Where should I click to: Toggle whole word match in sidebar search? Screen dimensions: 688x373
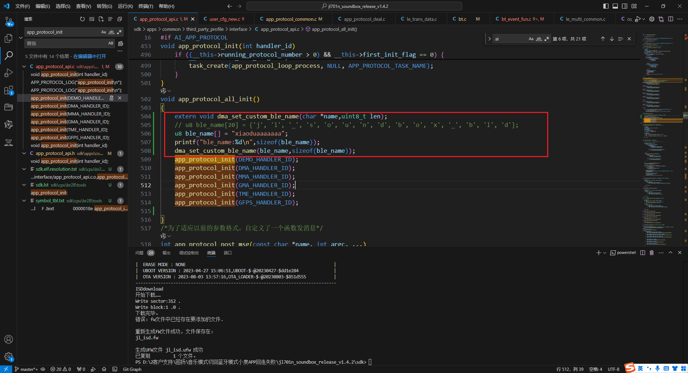point(111,32)
